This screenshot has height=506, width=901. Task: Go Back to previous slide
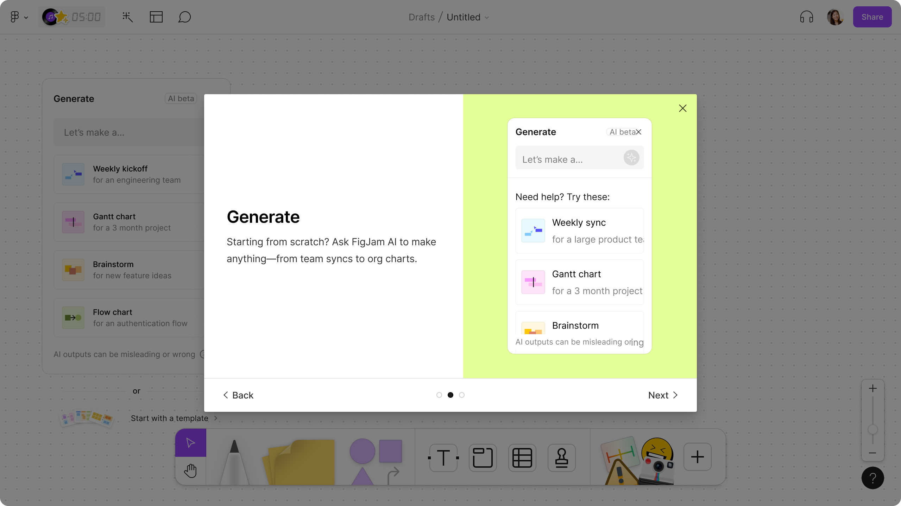(x=238, y=395)
